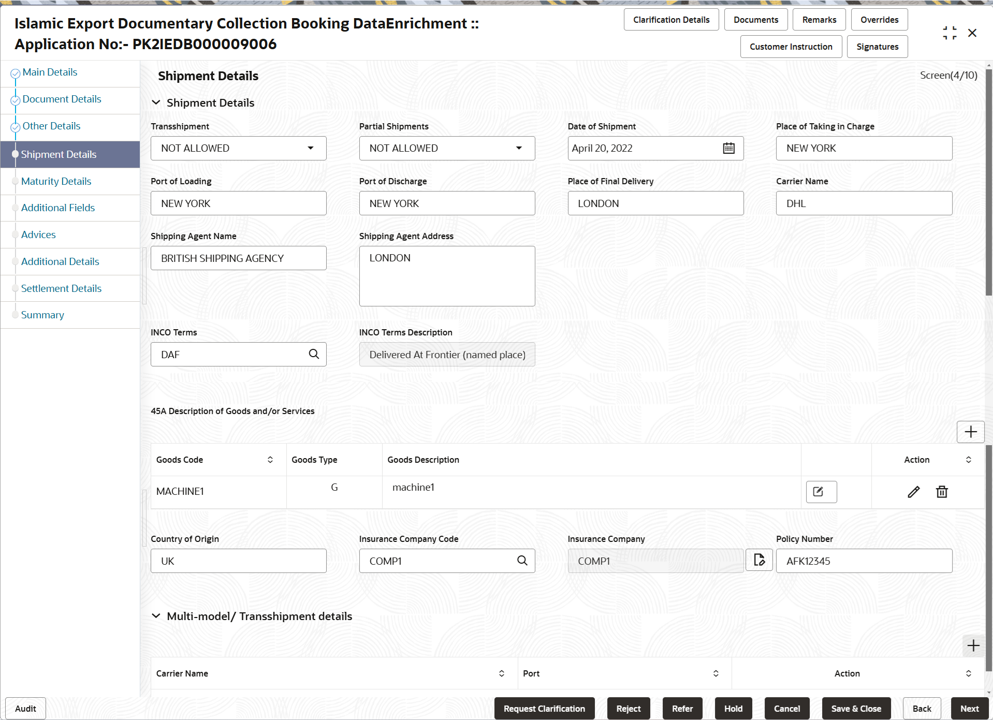Image resolution: width=993 pixels, height=720 pixels.
Task: Collapse Multi-model/Transshipment details section
Action: click(156, 616)
